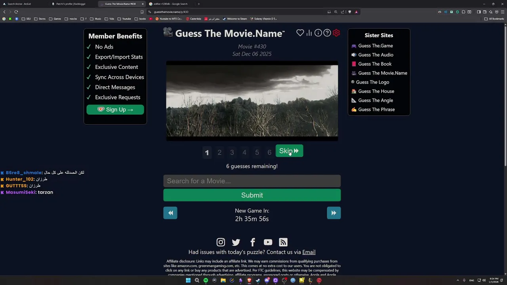Select frame number 3

coord(232,152)
